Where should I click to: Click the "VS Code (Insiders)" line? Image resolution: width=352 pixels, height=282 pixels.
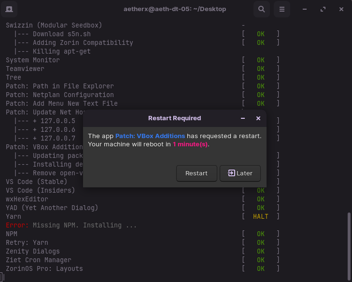(x=41, y=190)
